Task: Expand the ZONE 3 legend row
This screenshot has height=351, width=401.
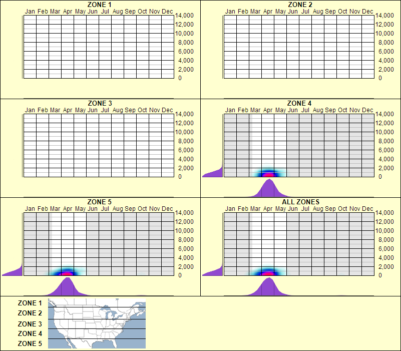Action: (x=29, y=324)
